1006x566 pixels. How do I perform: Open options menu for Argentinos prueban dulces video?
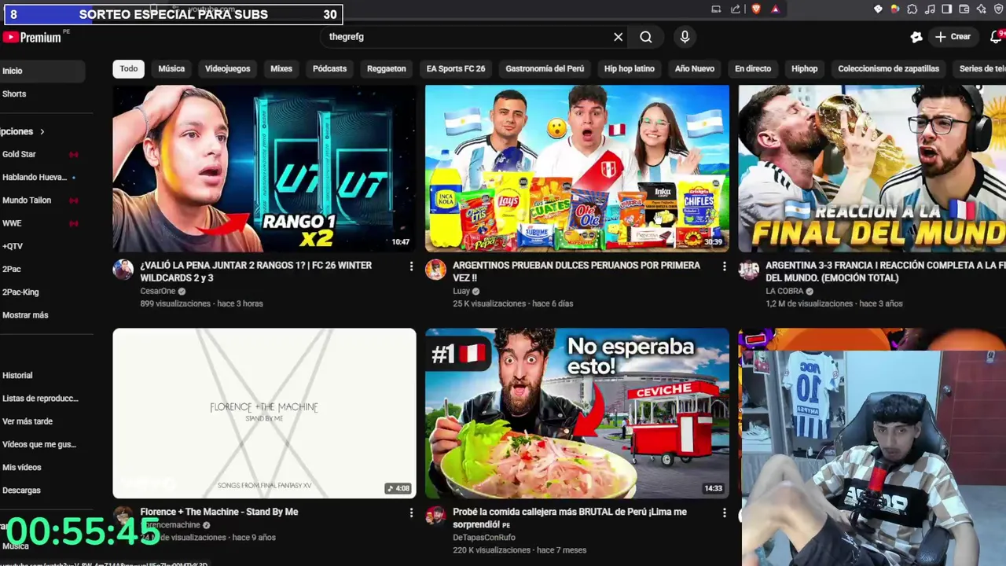click(724, 266)
